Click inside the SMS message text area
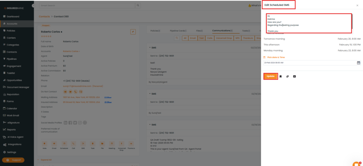 (308, 23)
